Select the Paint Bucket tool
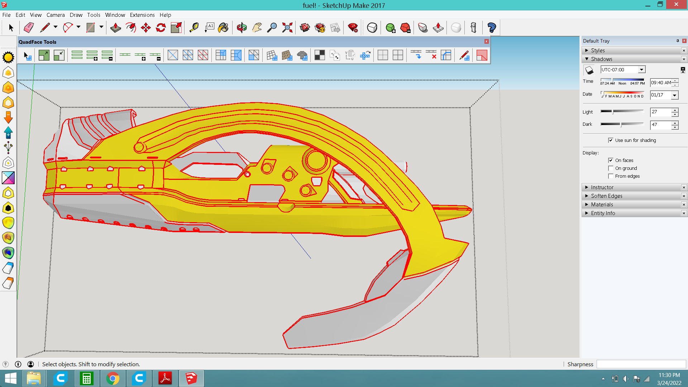The image size is (688, 387). coord(223,28)
